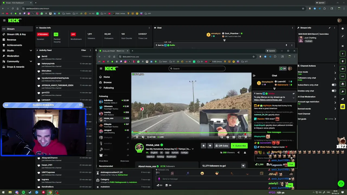Screen dimensions: 347x195
Task: Expand the Community sidebar section
Action: [x=31, y=61]
